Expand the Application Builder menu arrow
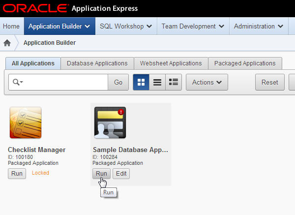This screenshot has height=215, width=295. click(x=88, y=27)
